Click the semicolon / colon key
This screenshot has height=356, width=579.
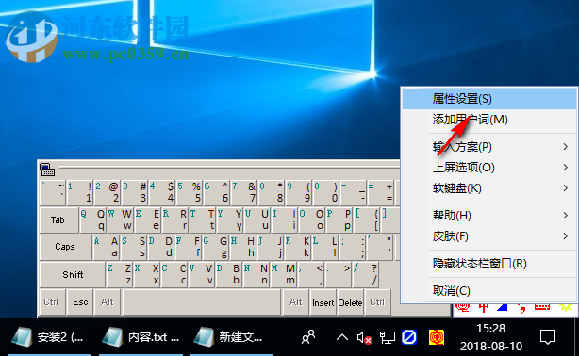[x=353, y=247]
